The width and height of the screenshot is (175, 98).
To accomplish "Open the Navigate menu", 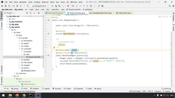I will 23,2.
